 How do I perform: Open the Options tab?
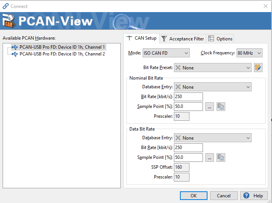tap(220, 39)
